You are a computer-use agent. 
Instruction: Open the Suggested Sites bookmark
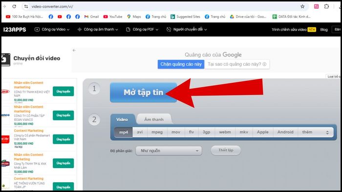pos(185,17)
